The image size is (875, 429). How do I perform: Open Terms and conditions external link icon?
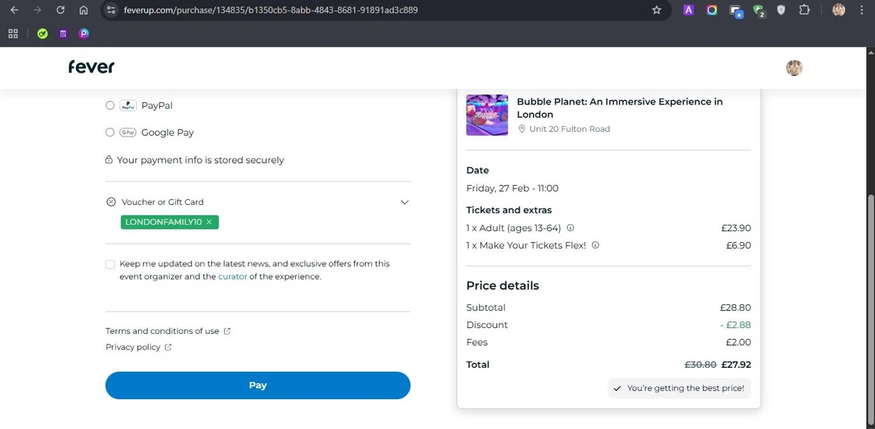point(227,331)
